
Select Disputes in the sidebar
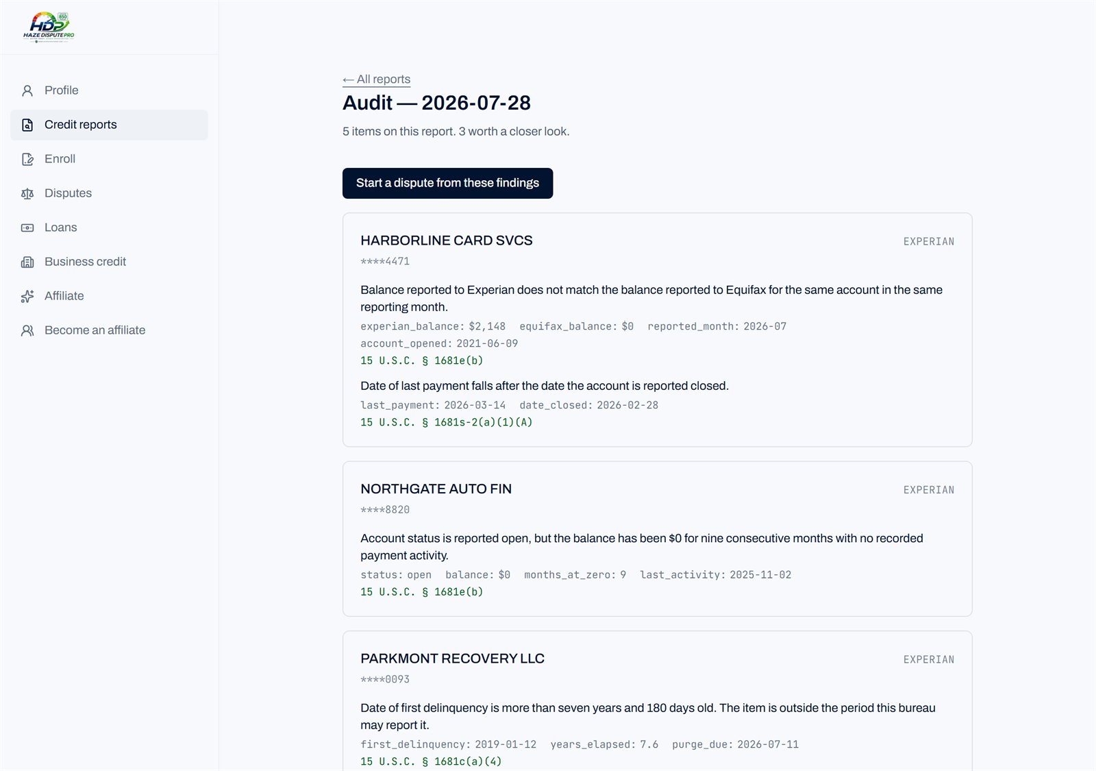(x=109, y=193)
